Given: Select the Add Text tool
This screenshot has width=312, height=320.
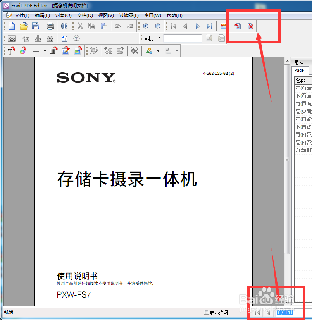Looking at the screenshot, I should (x=11, y=51).
